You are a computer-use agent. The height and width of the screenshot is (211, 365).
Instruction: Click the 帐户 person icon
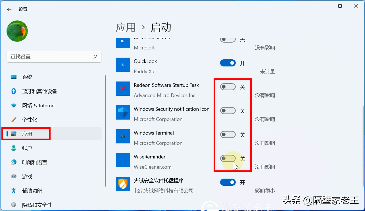[14, 148]
